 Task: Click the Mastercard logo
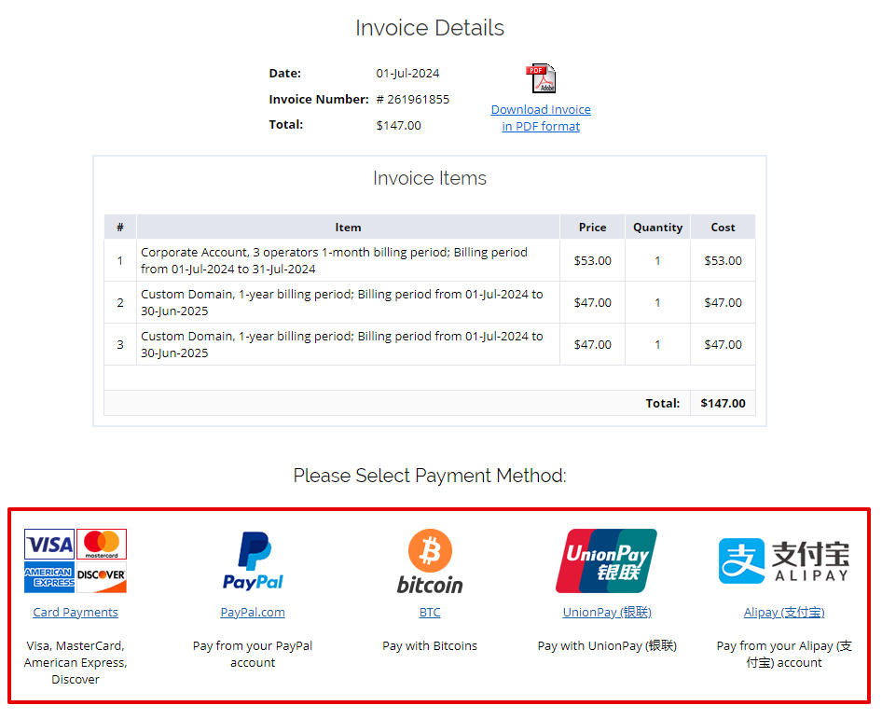coord(102,544)
